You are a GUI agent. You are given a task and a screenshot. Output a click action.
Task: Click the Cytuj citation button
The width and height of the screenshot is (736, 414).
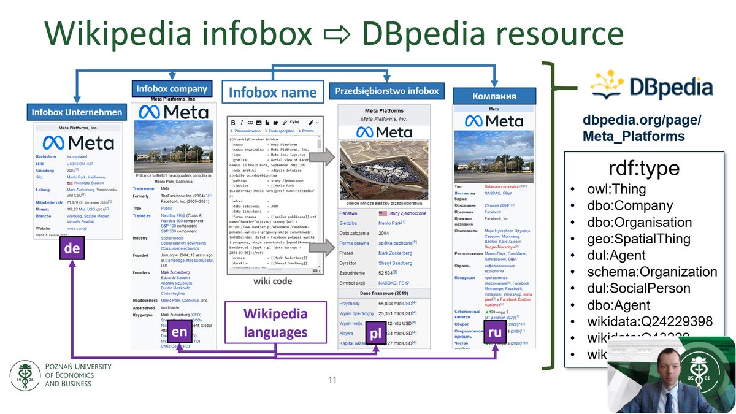click(x=294, y=122)
